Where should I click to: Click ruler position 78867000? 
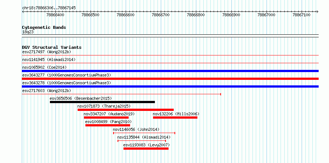(267, 15)
